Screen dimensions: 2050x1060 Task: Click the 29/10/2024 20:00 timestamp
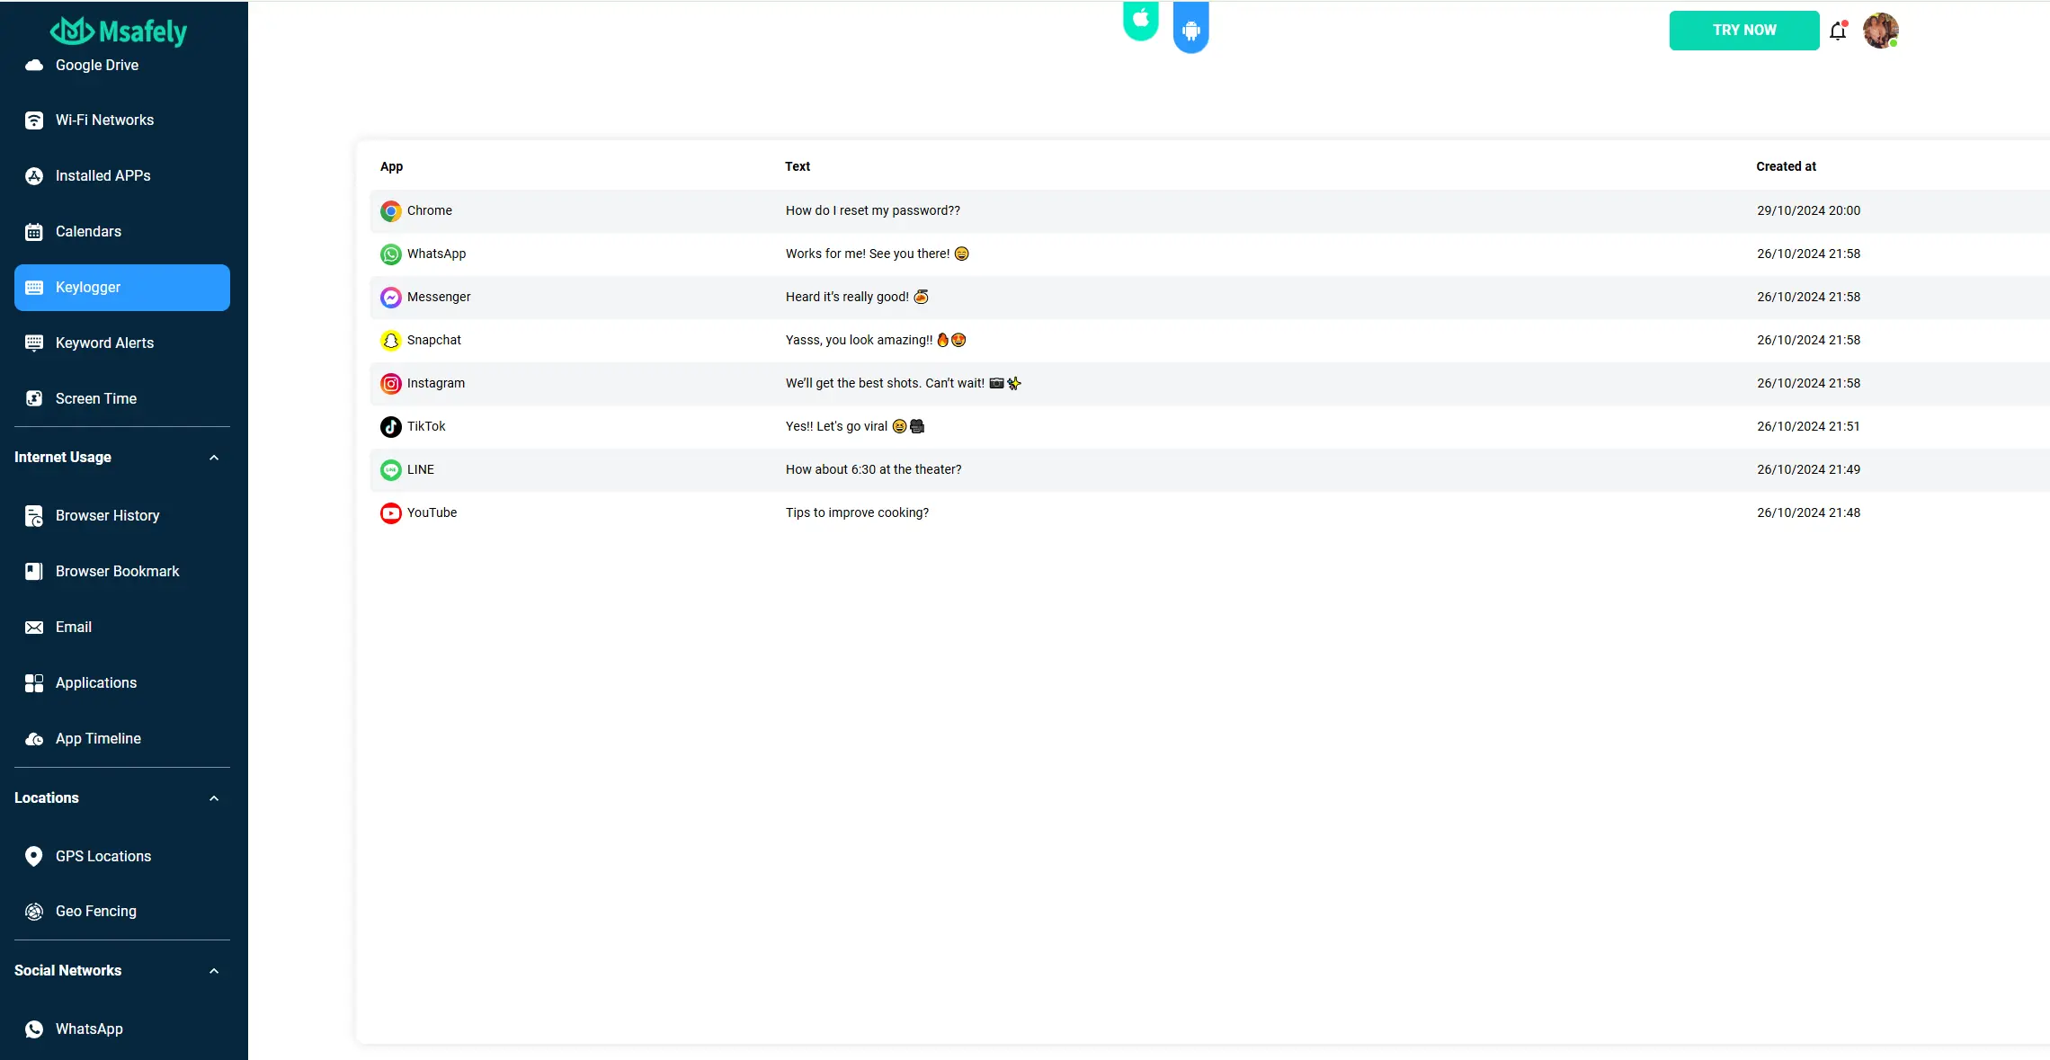coord(1809,210)
